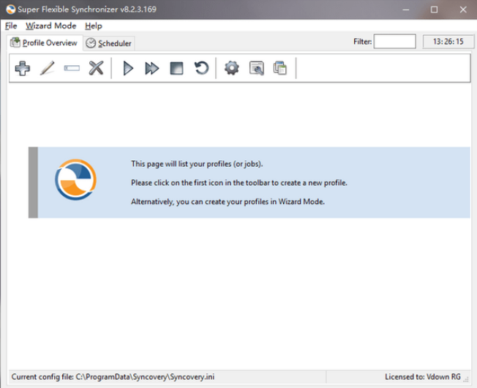Open the File menu
The image size is (477, 388).
pos(11,26)
